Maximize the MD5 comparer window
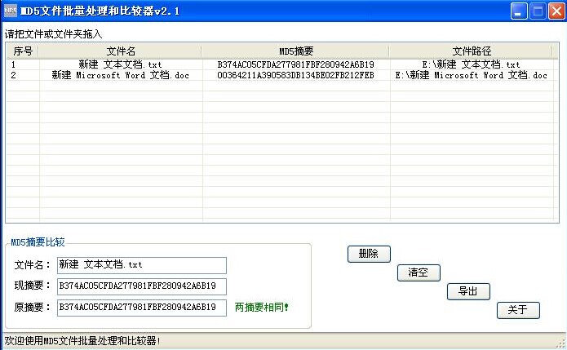Screen dimensions: 567x350 pos(538,11)
